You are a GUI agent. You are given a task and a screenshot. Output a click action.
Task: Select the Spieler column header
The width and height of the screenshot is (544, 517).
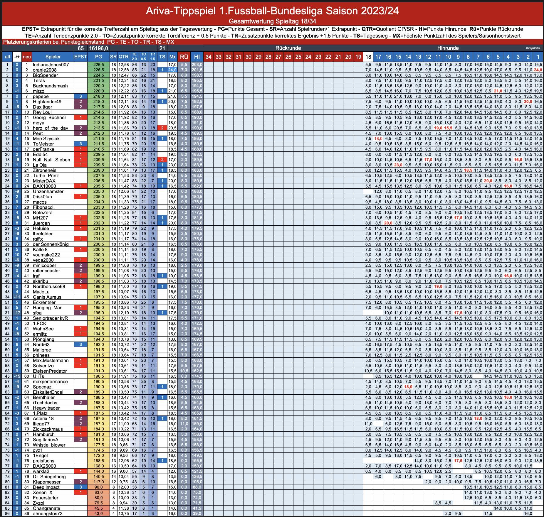tap(53, 57)
